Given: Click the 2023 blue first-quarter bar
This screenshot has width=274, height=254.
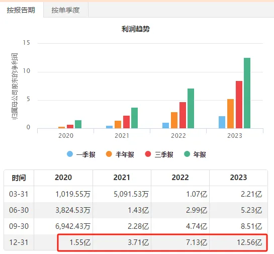Looking at the screenshot, I should [222, 122].
